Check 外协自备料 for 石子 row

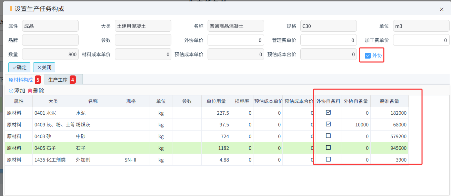pyautogui.click(x=328, y=147)
